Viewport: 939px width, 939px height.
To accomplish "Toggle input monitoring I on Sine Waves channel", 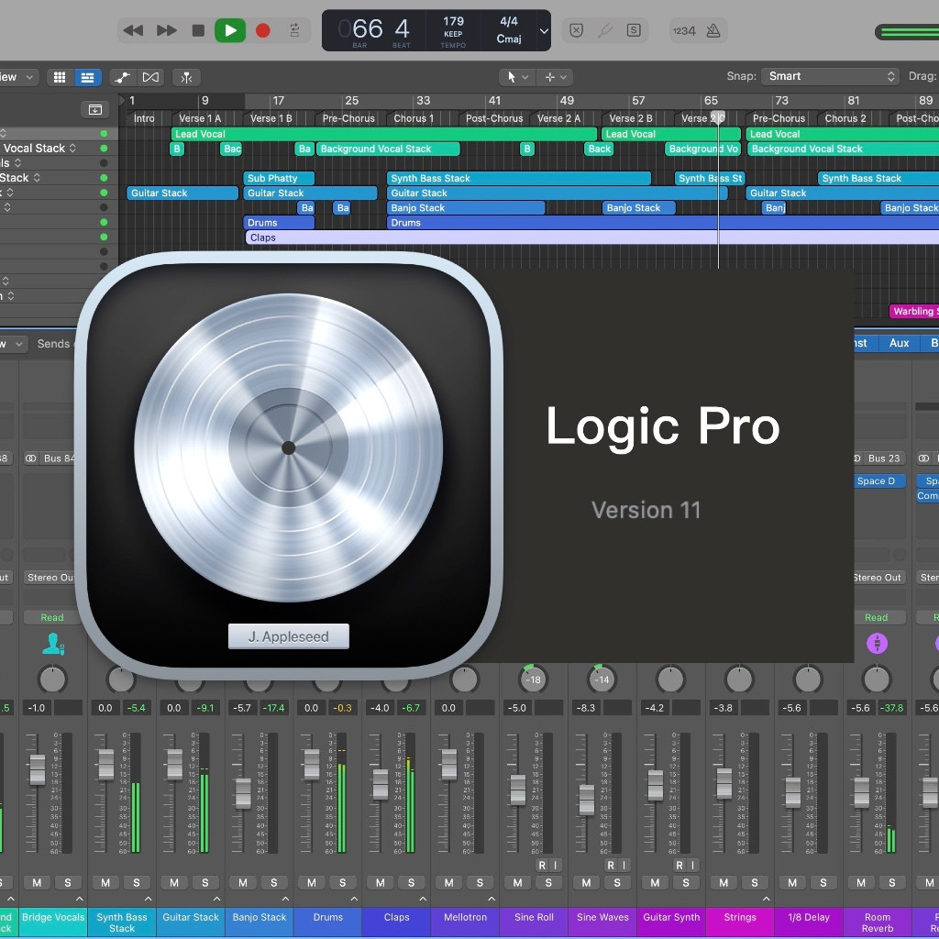I will click(624, 866).
